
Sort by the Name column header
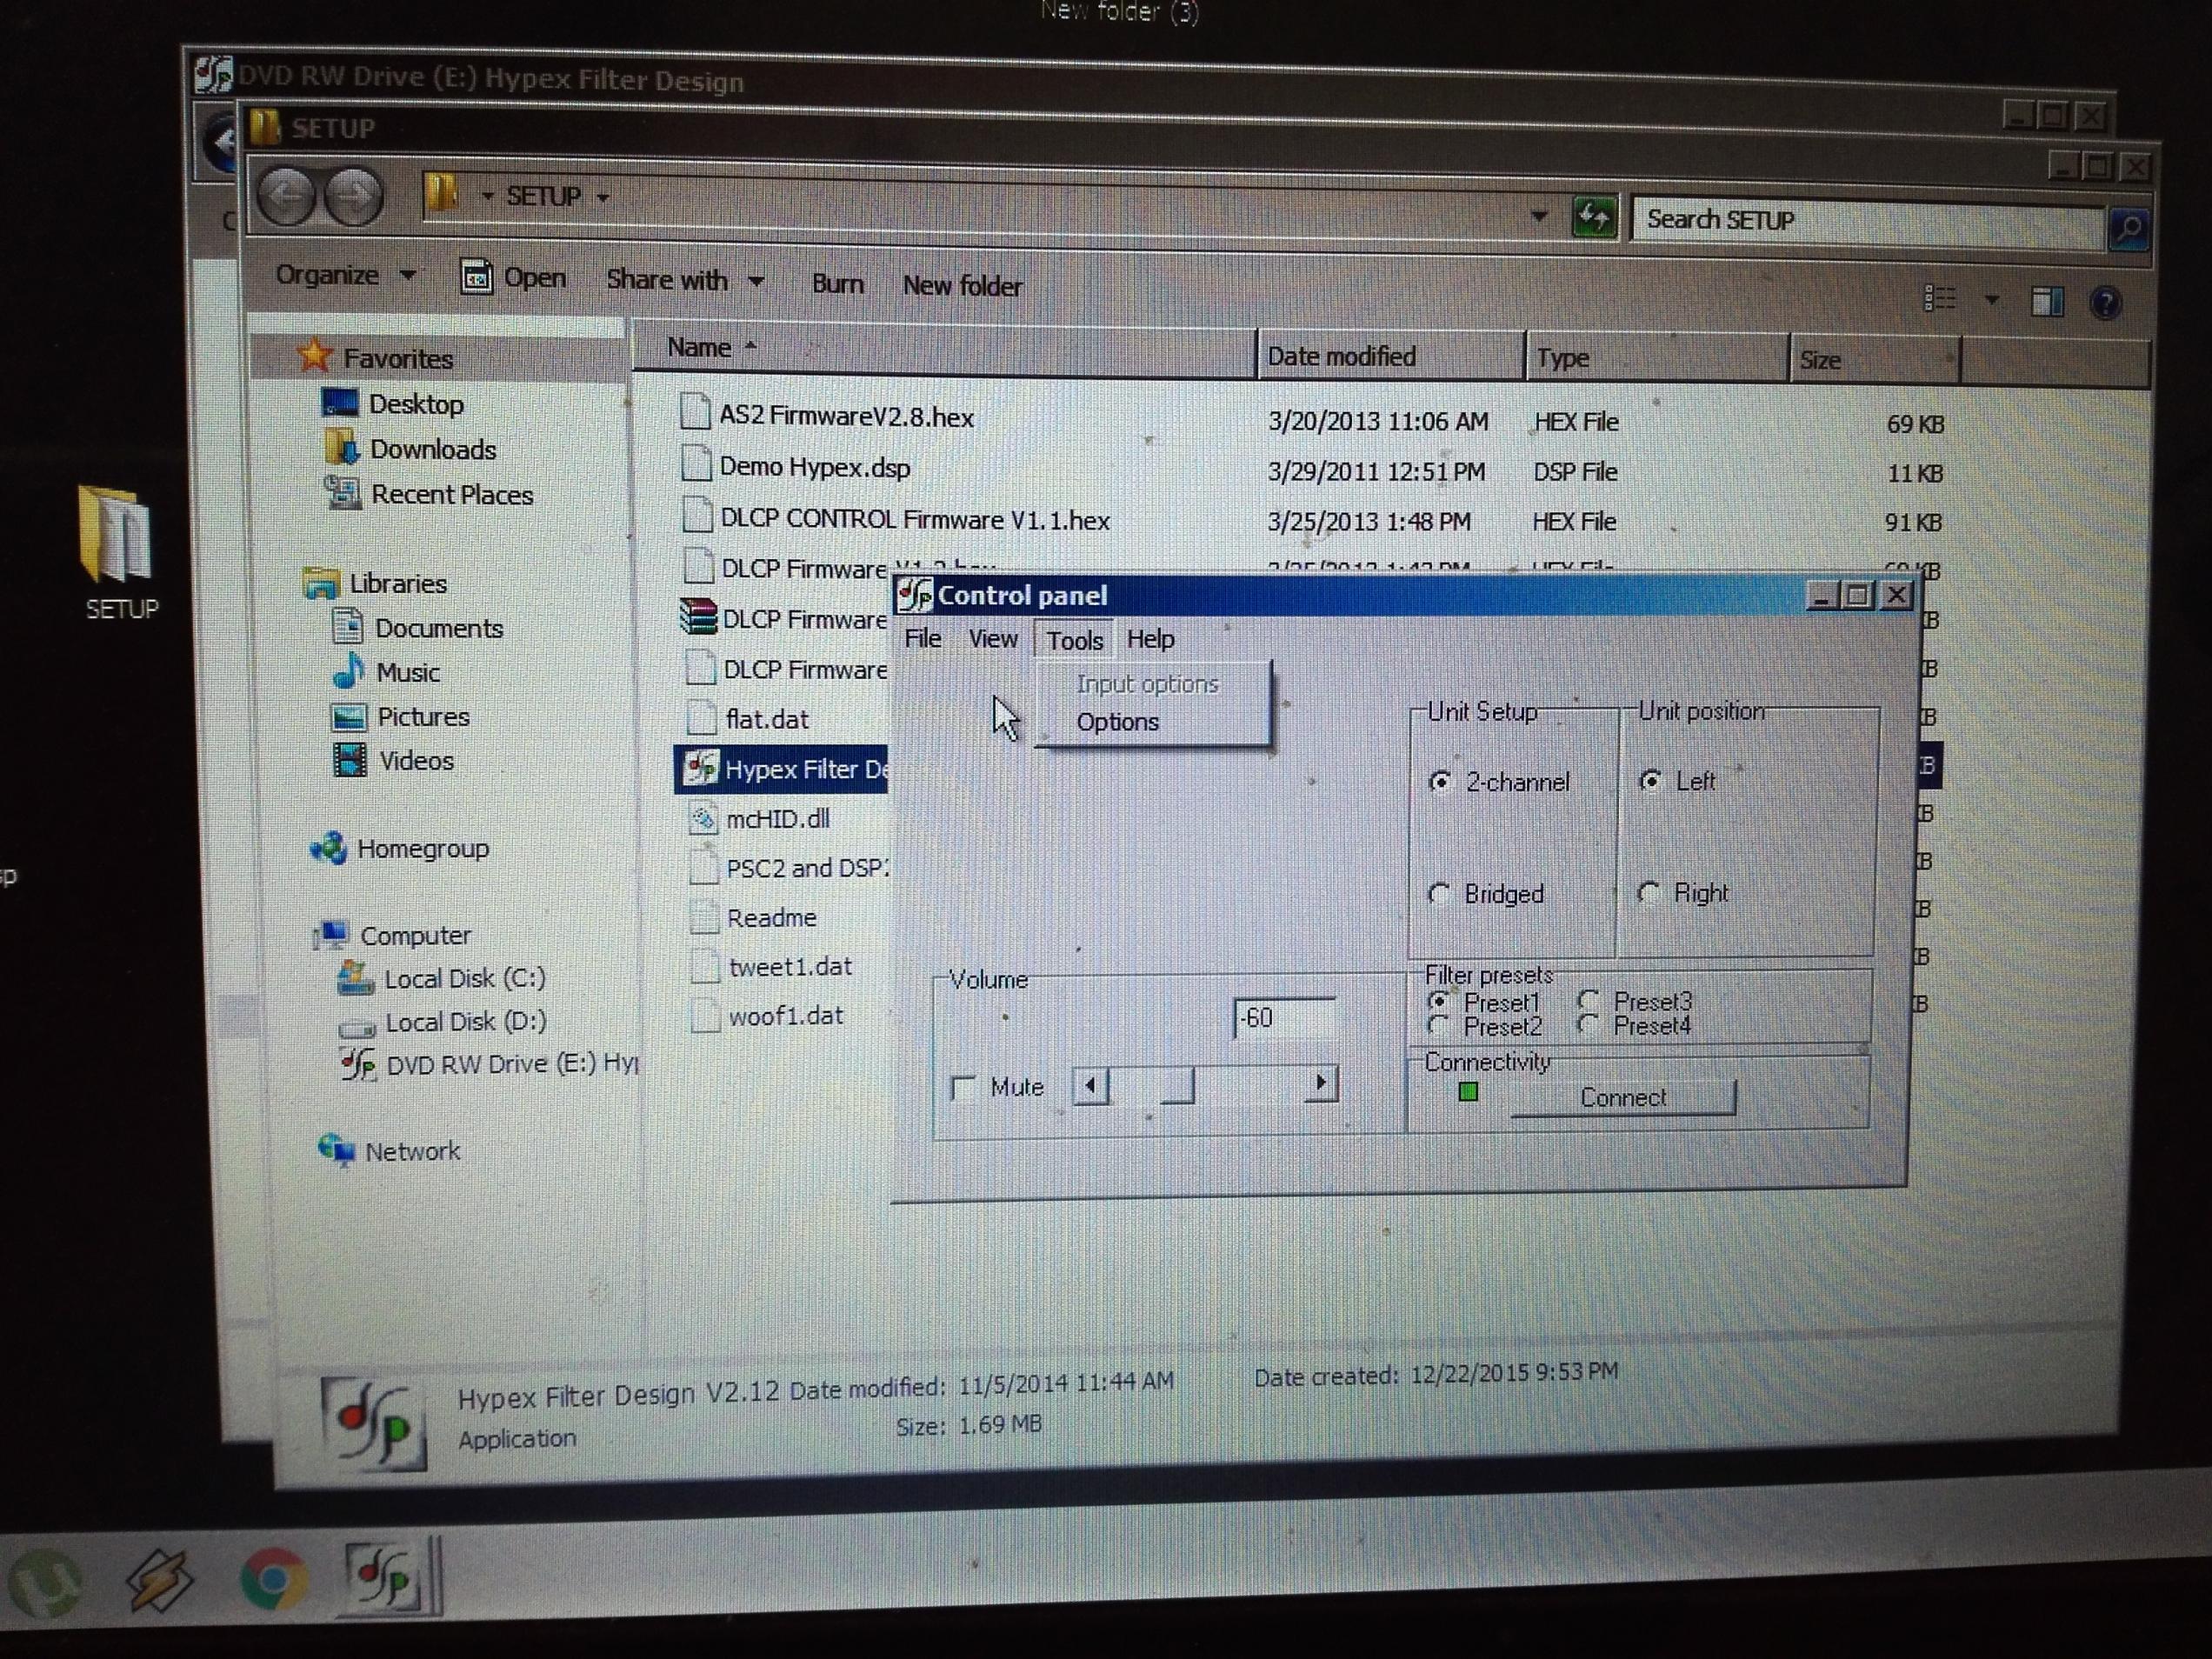[943, 348]
